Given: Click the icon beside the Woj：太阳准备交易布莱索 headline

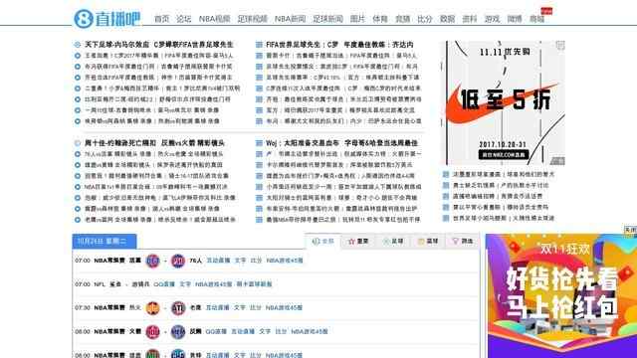Looking at the screenshot, I should (x=259, y=143).
